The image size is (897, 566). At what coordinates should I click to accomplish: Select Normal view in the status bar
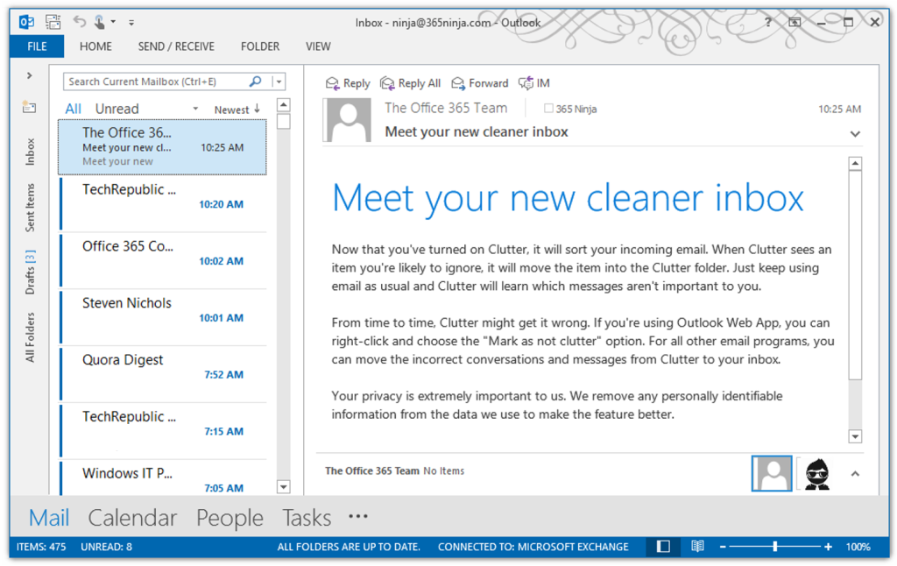(x=662, y=546)
